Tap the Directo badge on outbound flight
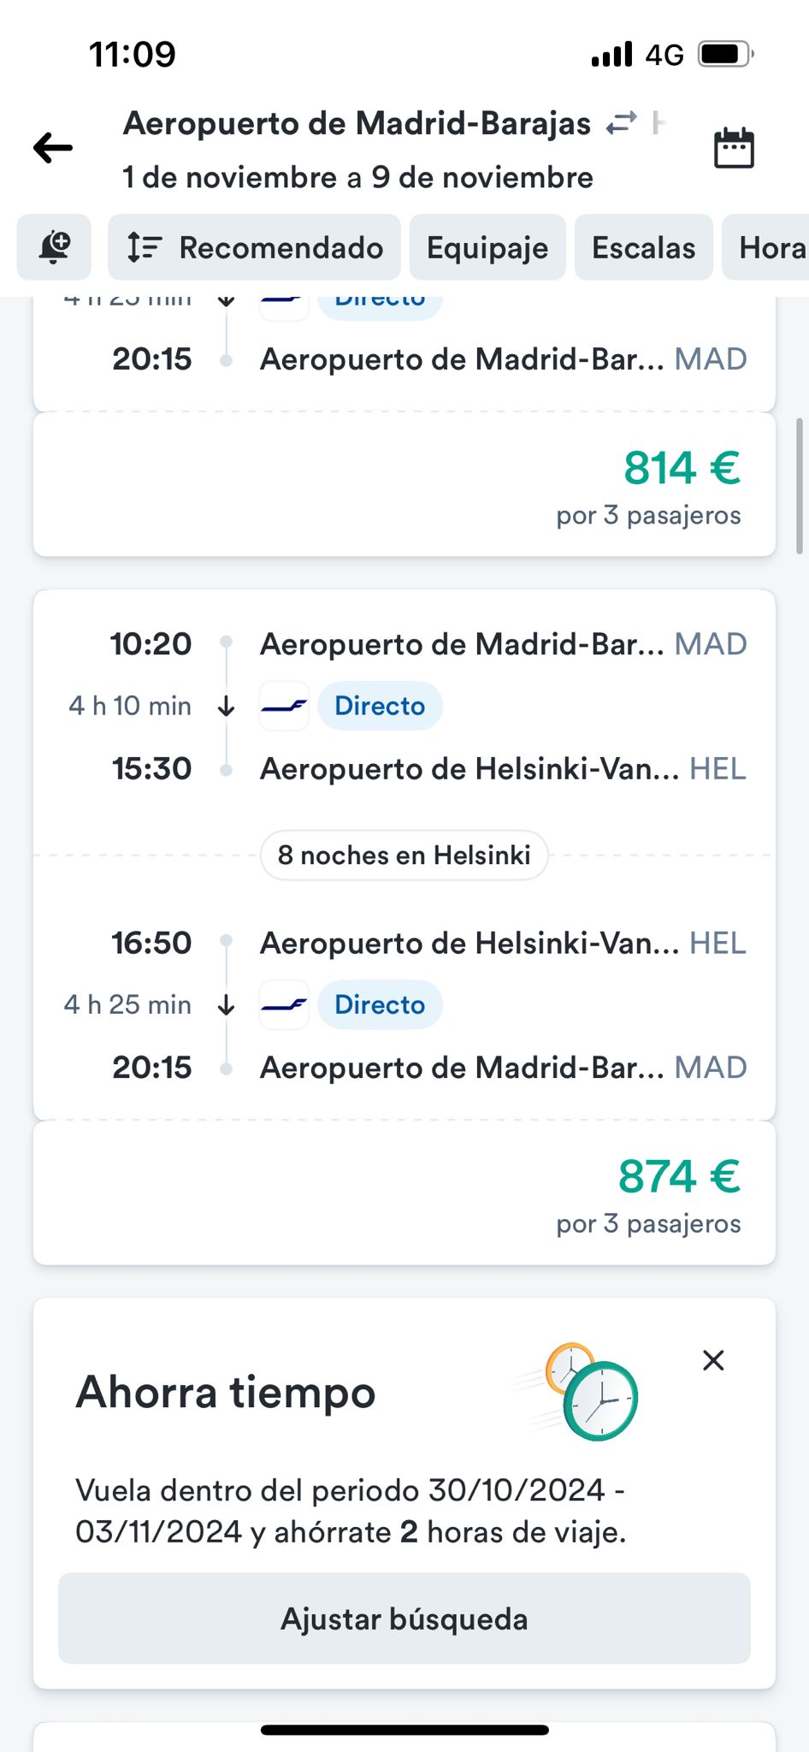Viewport: 809px width, 1752px height. [380, 707]
